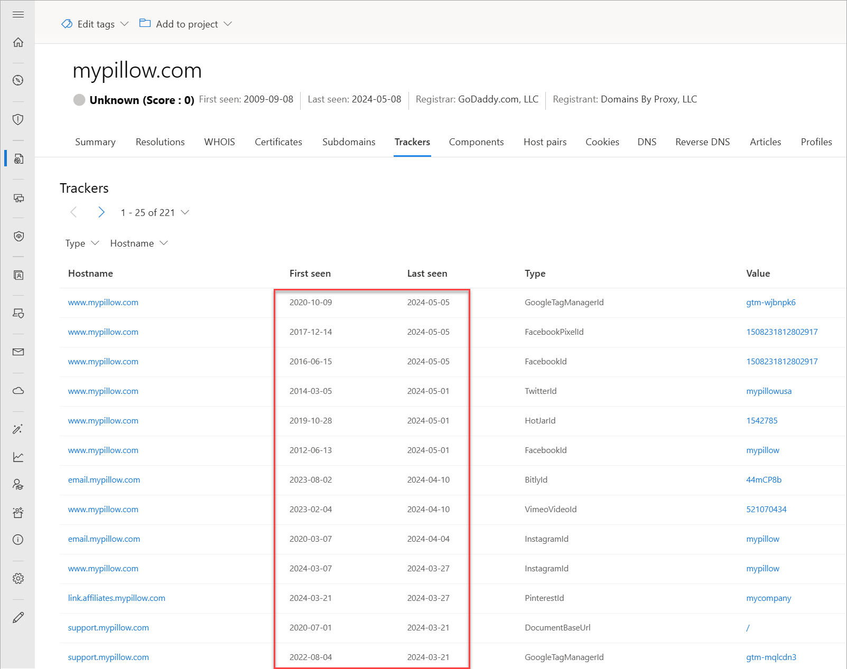
Task: Click the device with shield endpoint icon
Action: pyautogui.click(x=18, y=314)
